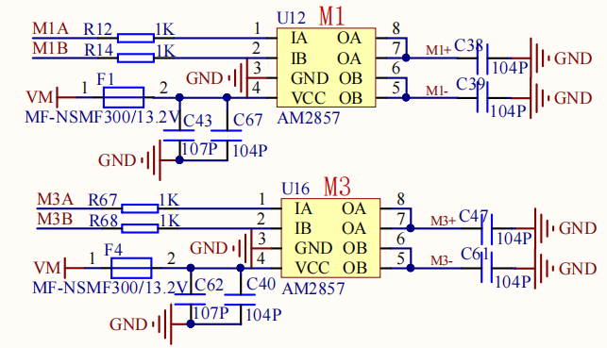Click resistor R14 symbol
This screenshot has height=348, width=607.
coord(136,58)
